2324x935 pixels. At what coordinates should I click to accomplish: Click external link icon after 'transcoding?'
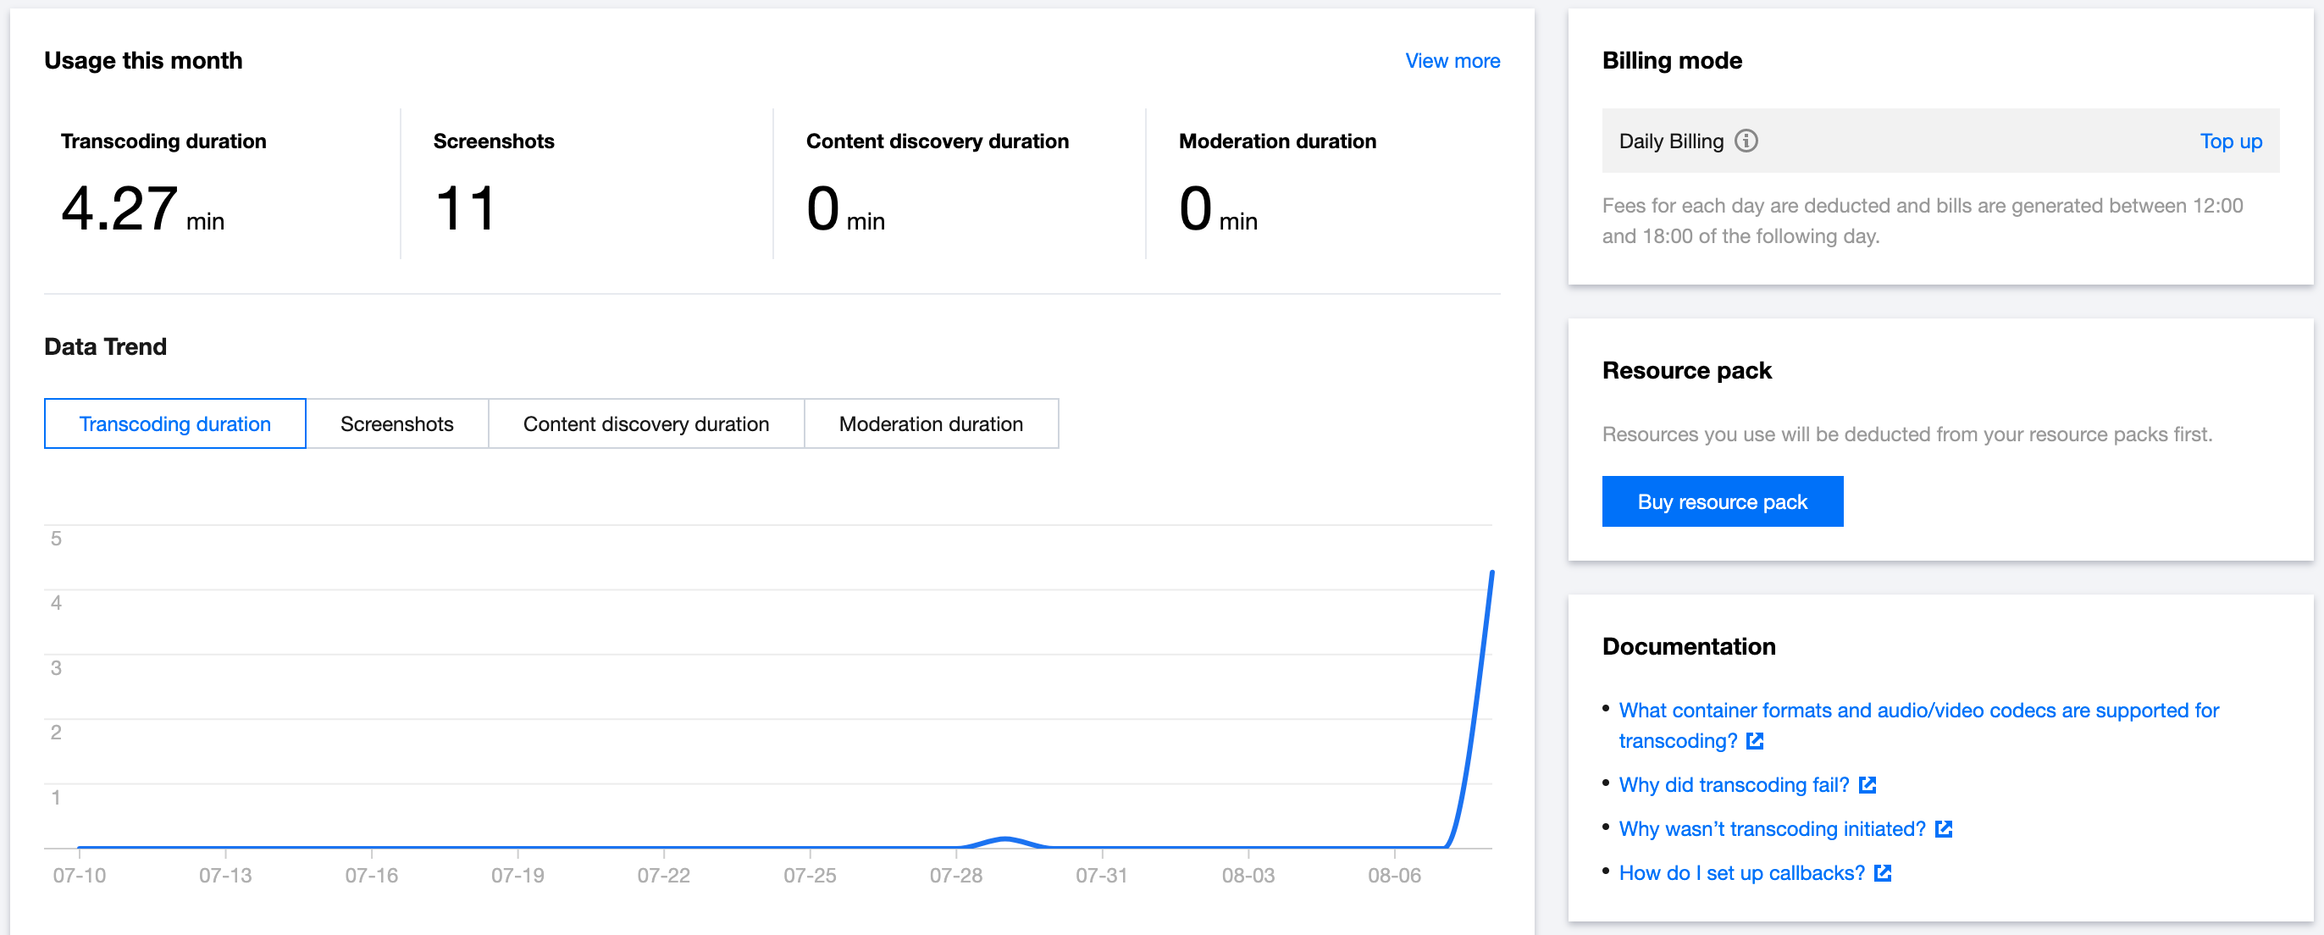click(x=1755, y=741)
